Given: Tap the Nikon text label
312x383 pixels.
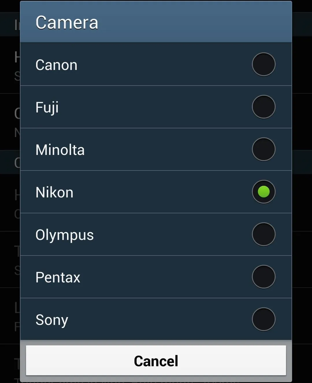Looking at the screenshot, I should [x=54, y=192].
